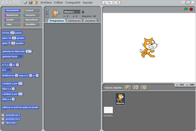Click the fijar y a 0 block
Viewport: 196px width, 131px height.
coord(8,99)
